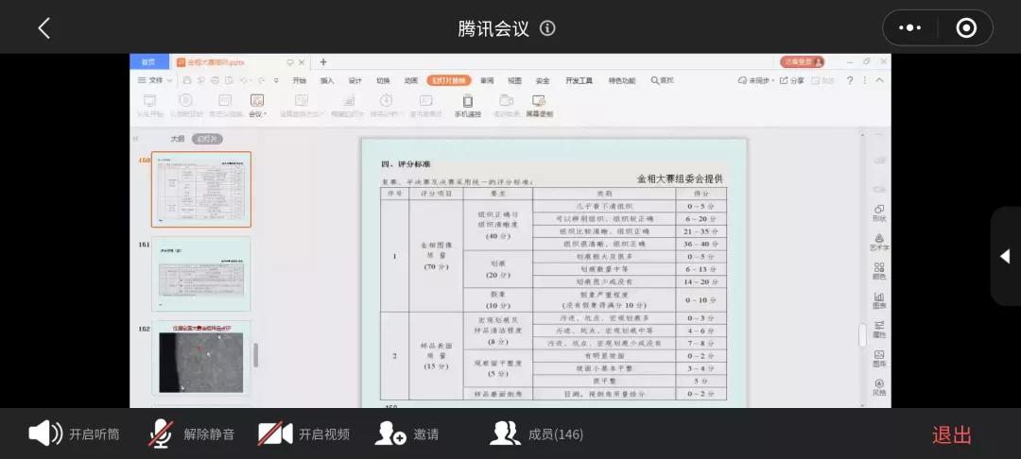Open the 文件 file dropdown menu

(156, 80)
